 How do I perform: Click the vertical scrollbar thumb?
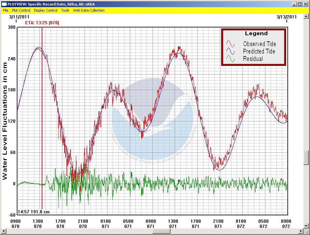click(307, 158)
